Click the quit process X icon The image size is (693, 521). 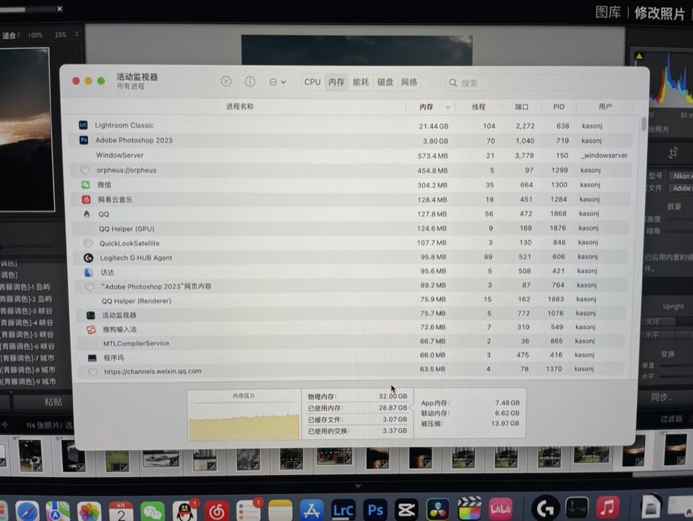[225, 81]
